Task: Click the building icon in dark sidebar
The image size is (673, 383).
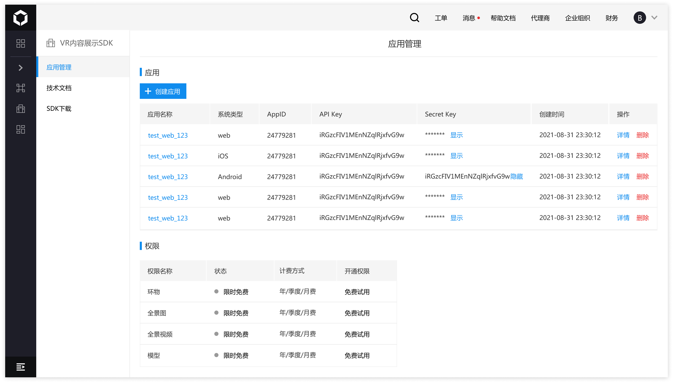Action: [20, 109]
